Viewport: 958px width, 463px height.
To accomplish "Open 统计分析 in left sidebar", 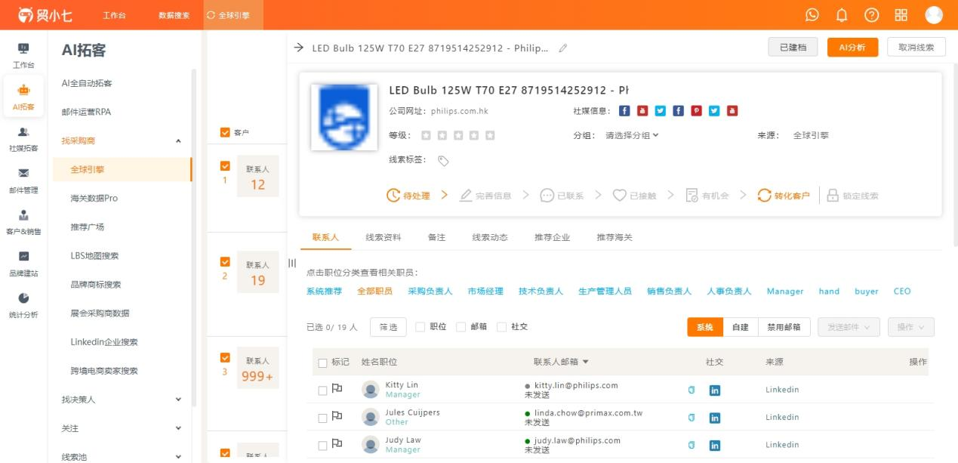I will click(x=23, y=304).
